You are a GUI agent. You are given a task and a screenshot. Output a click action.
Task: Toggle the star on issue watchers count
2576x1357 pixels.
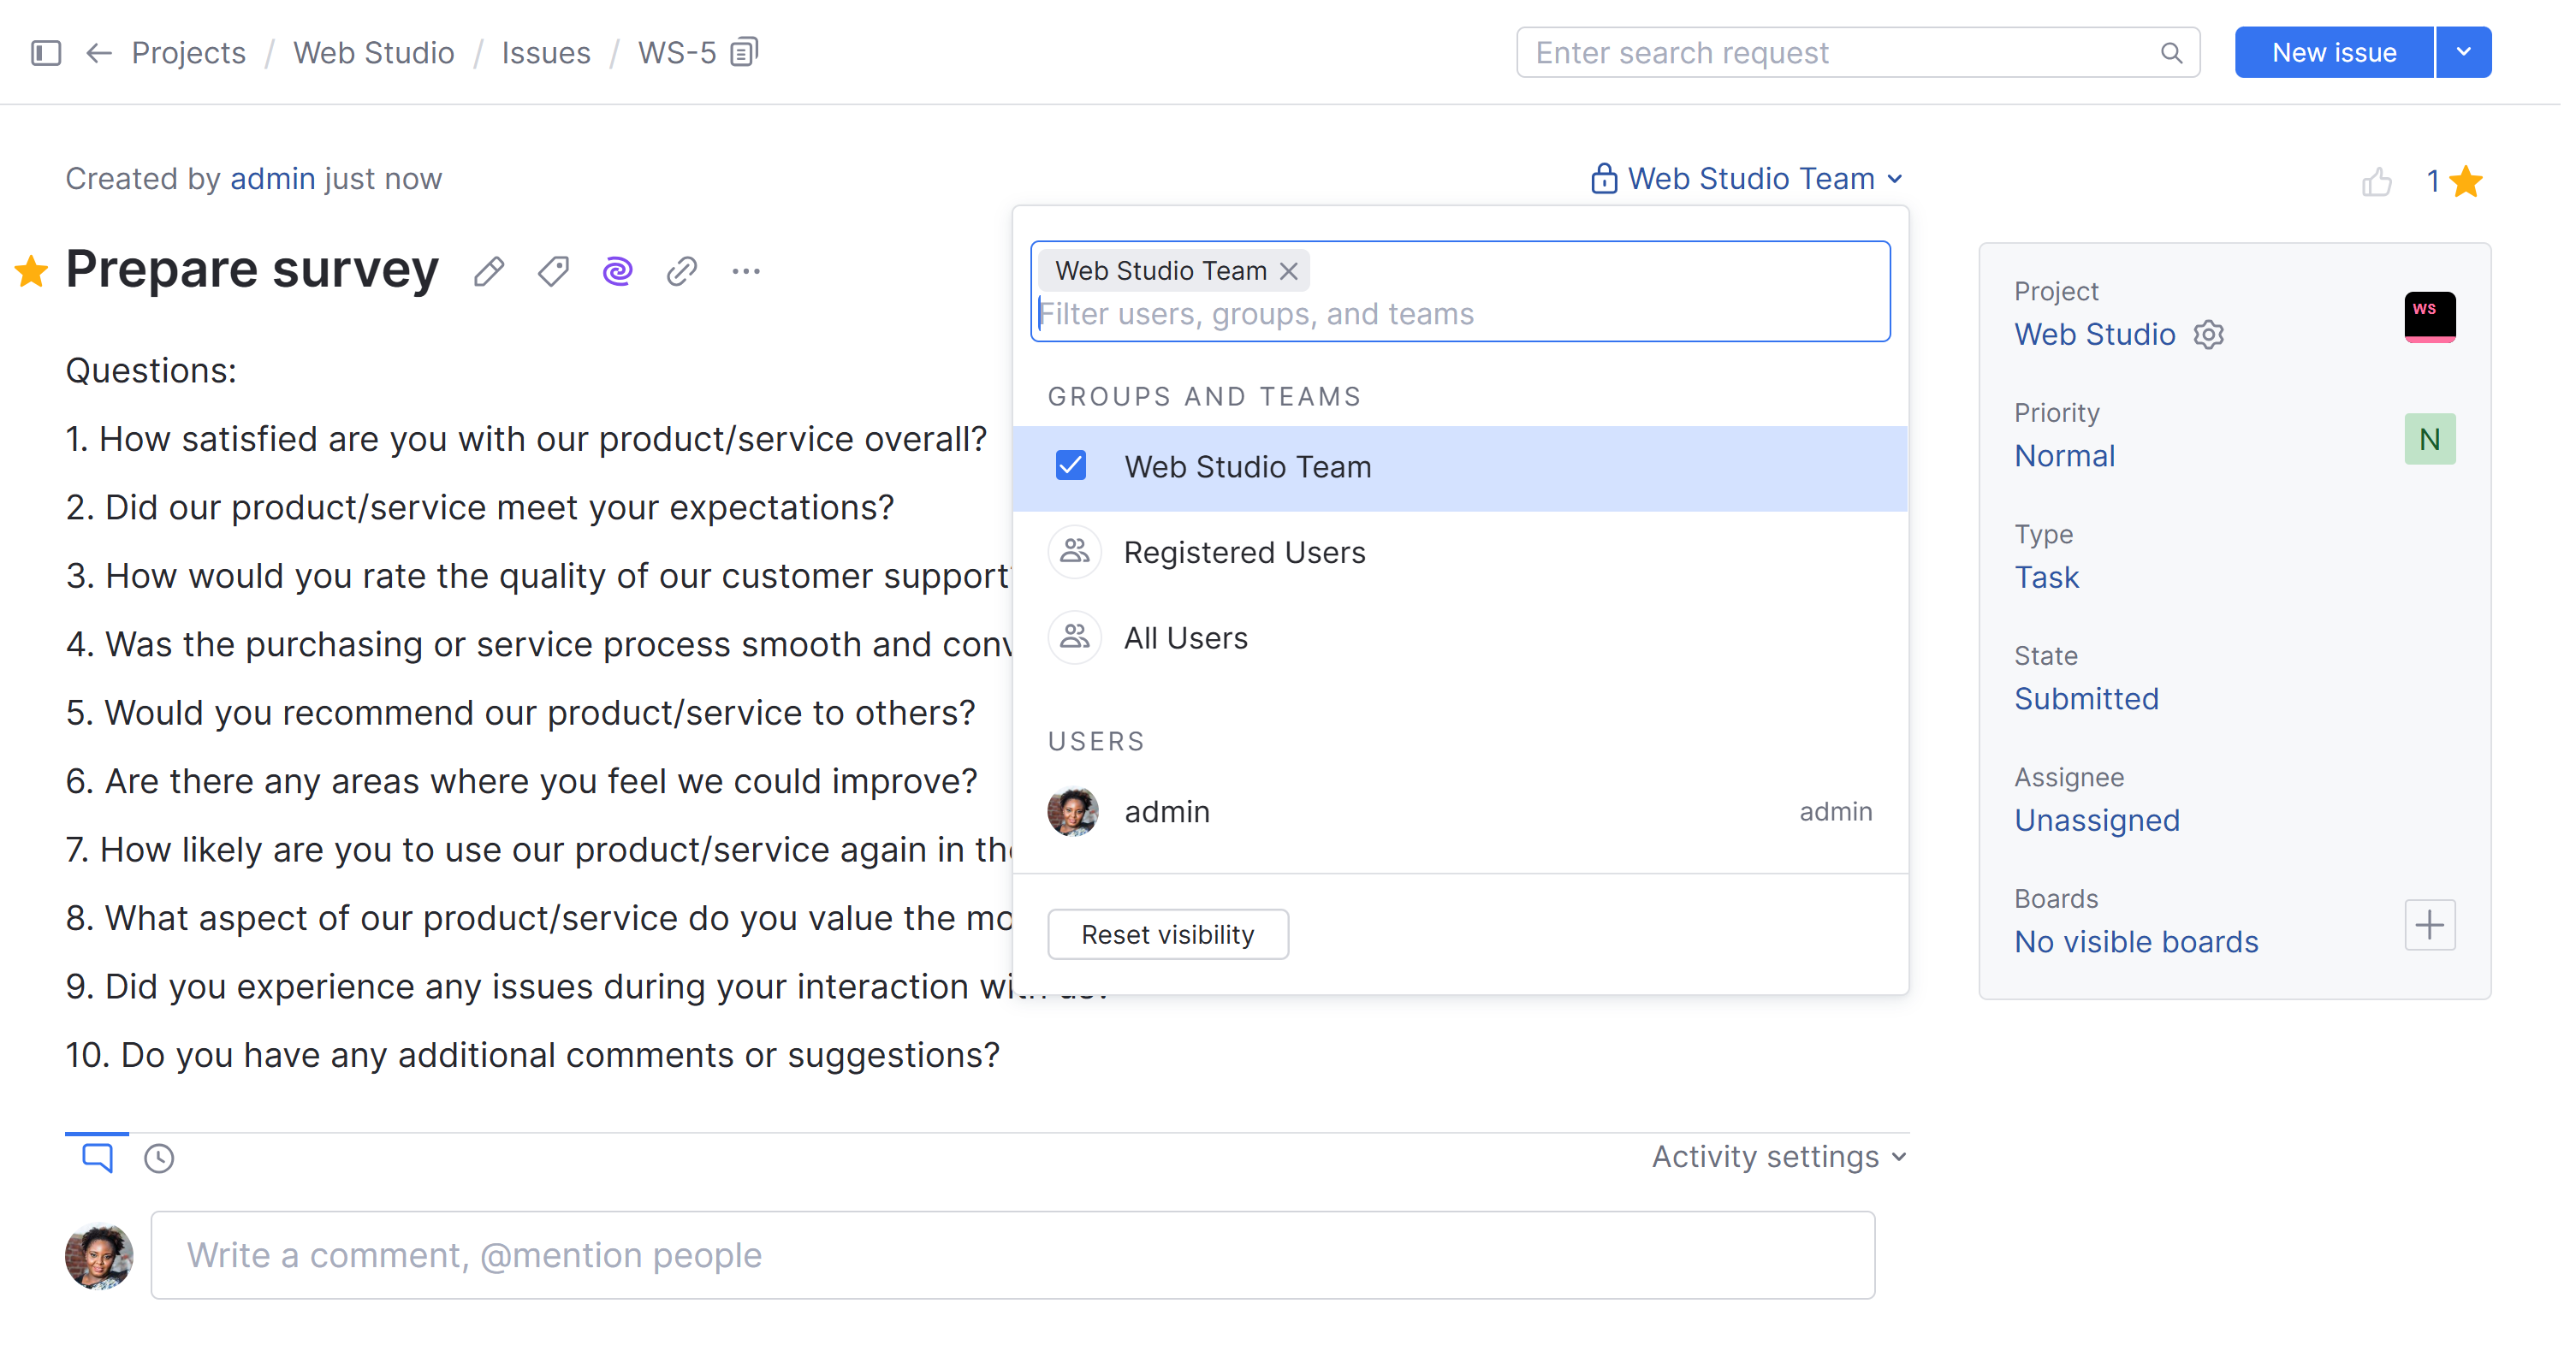2467,182
